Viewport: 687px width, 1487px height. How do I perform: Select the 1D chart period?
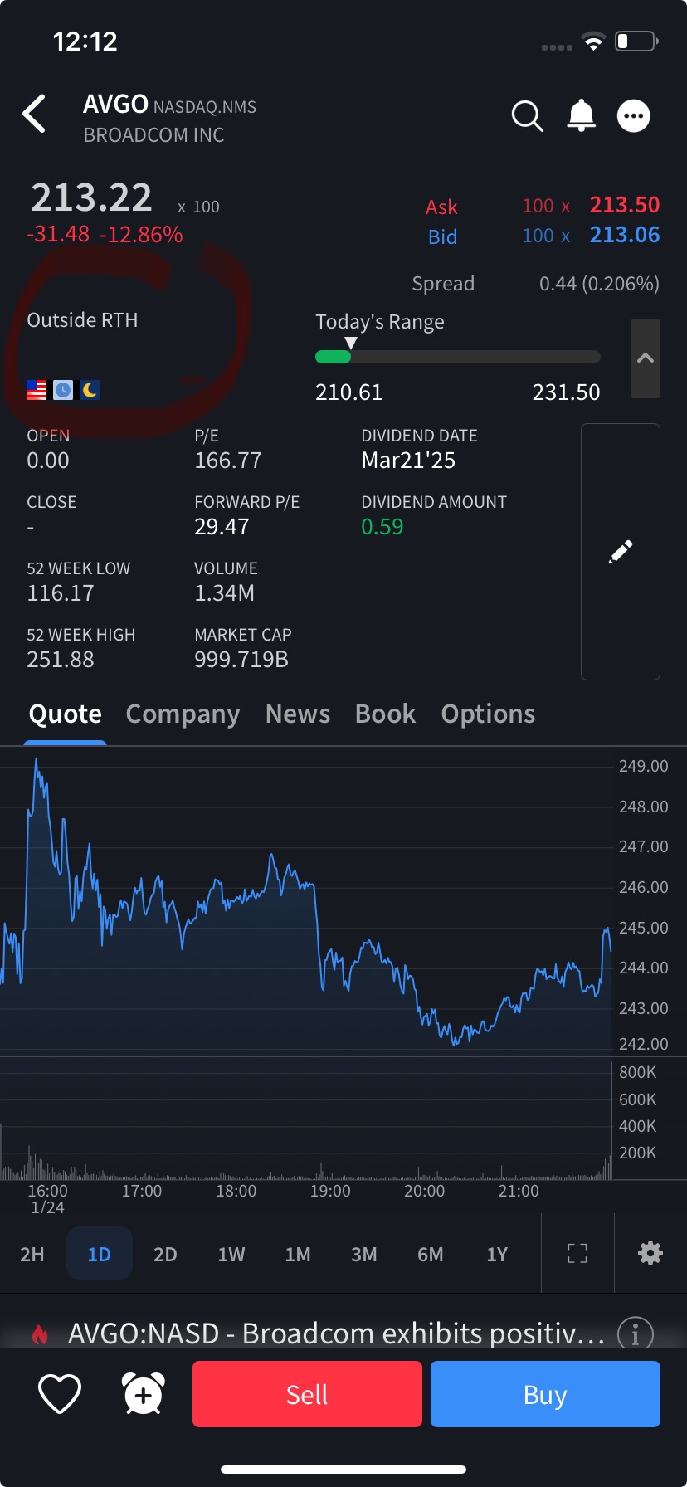pos(100,1253)
